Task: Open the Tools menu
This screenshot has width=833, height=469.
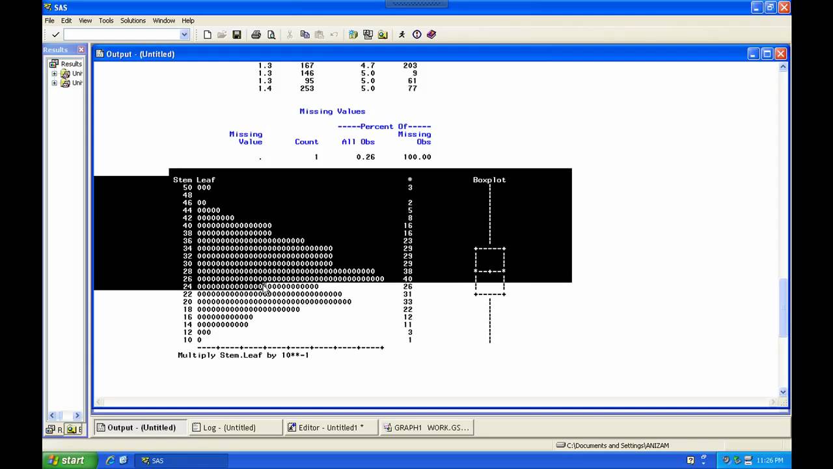Action: (106, 21)
